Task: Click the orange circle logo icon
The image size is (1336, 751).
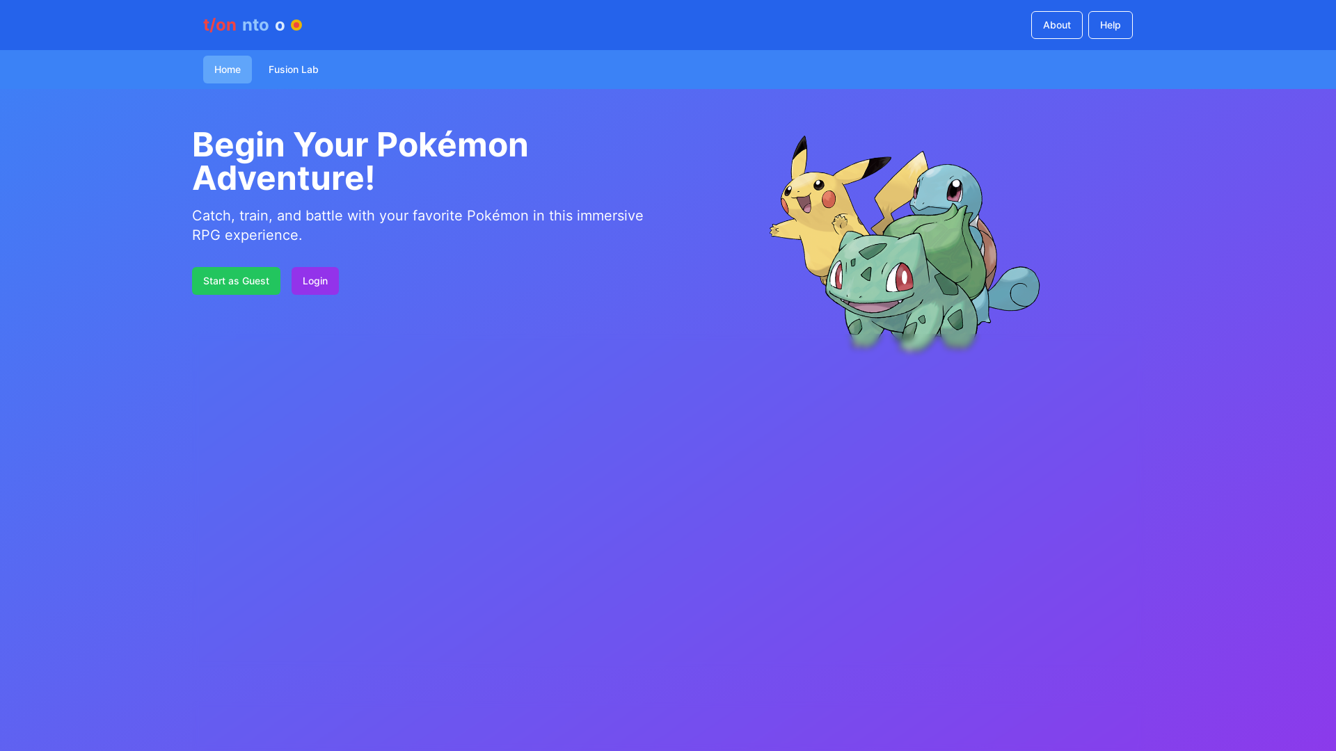Action: pyautogui.click(x=296, y=25)
